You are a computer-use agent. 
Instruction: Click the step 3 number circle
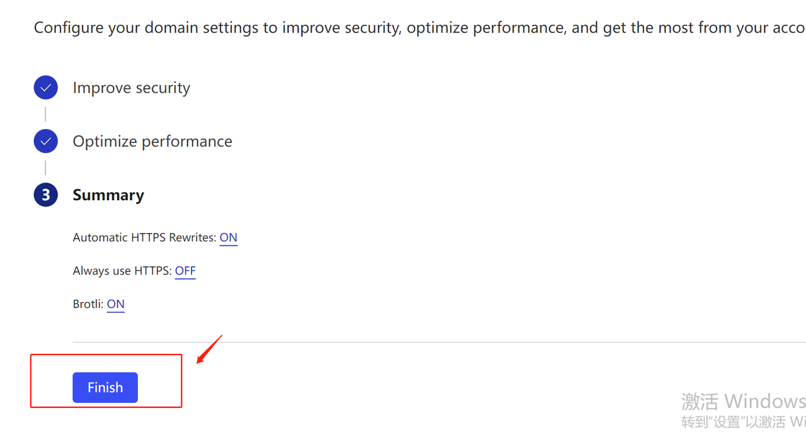45,195
